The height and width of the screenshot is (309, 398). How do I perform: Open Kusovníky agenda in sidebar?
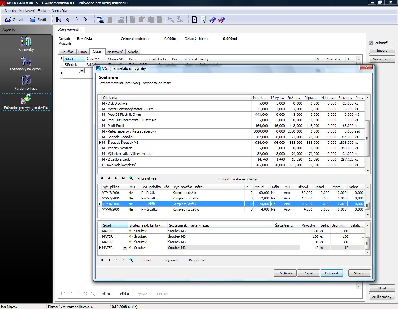coord(26,44)
